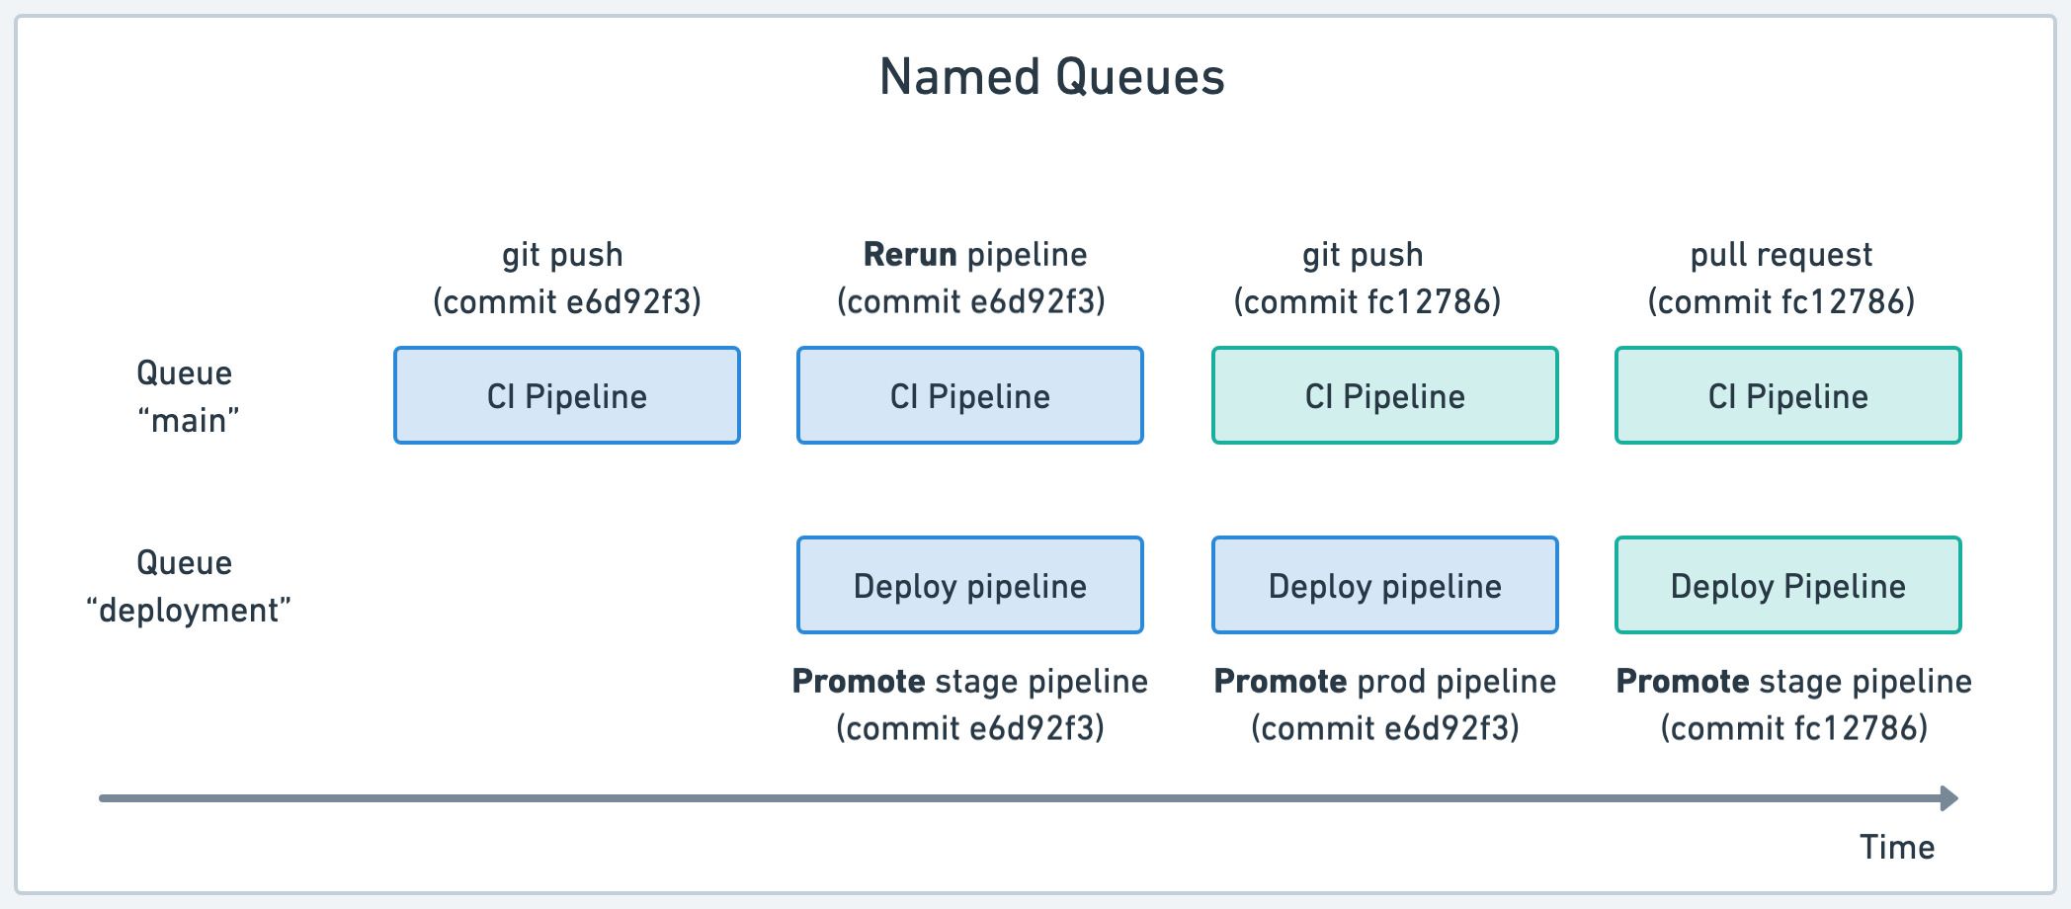
Task: Click the pull request (commit fc12786) caption
Action: pos(1781,278)
